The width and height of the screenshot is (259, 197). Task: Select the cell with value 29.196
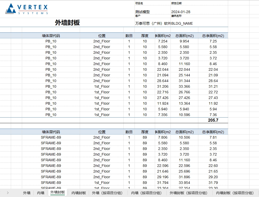(x=163, y=177)
